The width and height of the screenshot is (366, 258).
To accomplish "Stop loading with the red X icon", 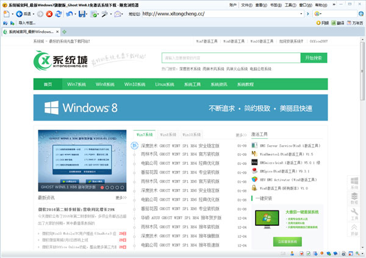I will pyautogui.click(x=49, y=14).
